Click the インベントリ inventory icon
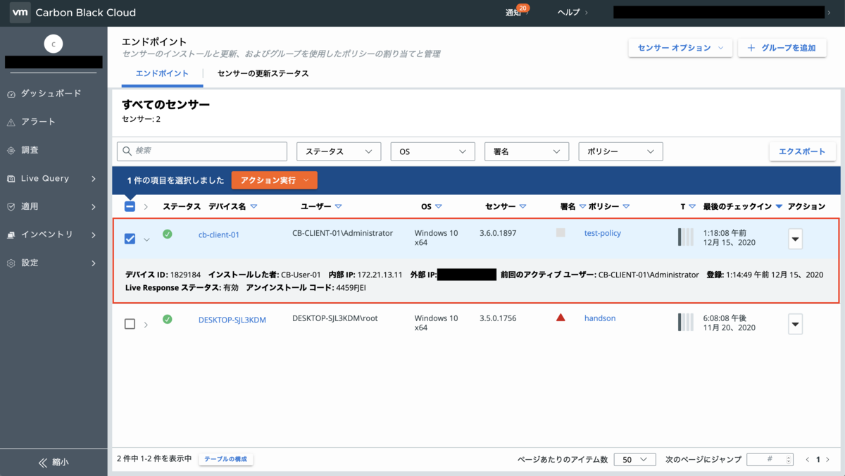 (11, 234)
